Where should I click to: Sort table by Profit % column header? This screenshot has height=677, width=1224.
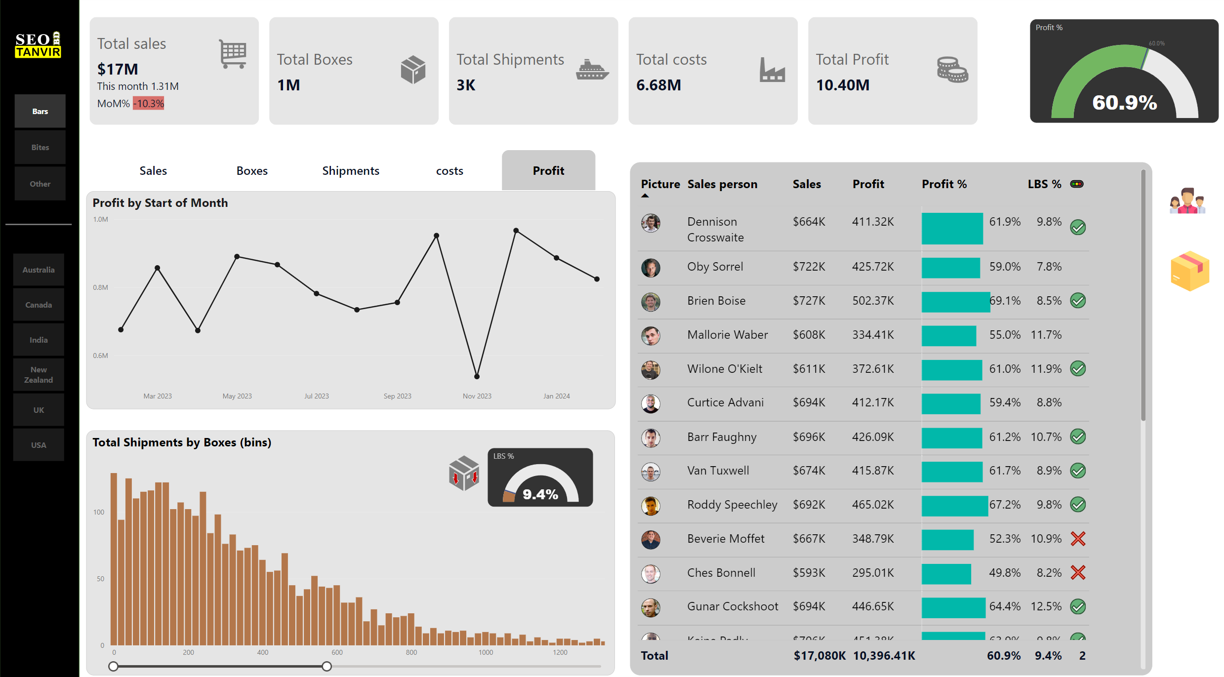tap(944, 184)
